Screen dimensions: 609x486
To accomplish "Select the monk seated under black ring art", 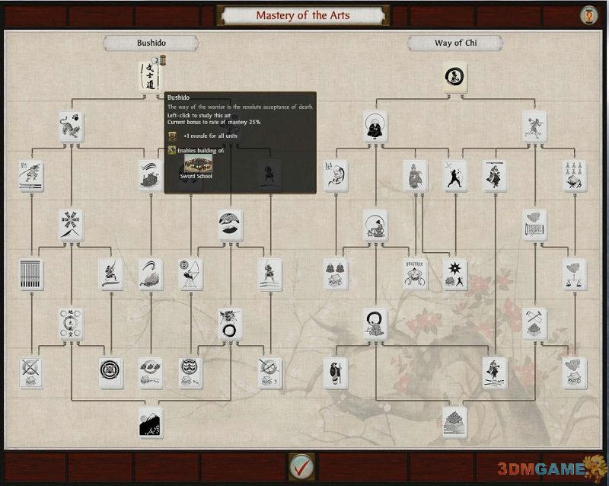I will [375, 324].
